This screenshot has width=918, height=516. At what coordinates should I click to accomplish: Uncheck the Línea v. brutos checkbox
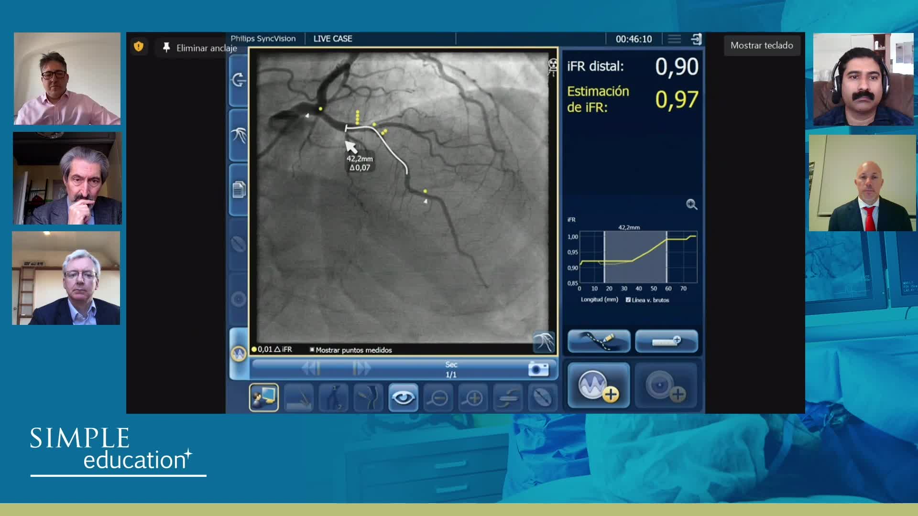coord(628,300)
